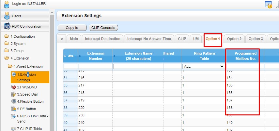Click extension number 220 cell
This screenshot has height=131, width=279.
point(95,108)
